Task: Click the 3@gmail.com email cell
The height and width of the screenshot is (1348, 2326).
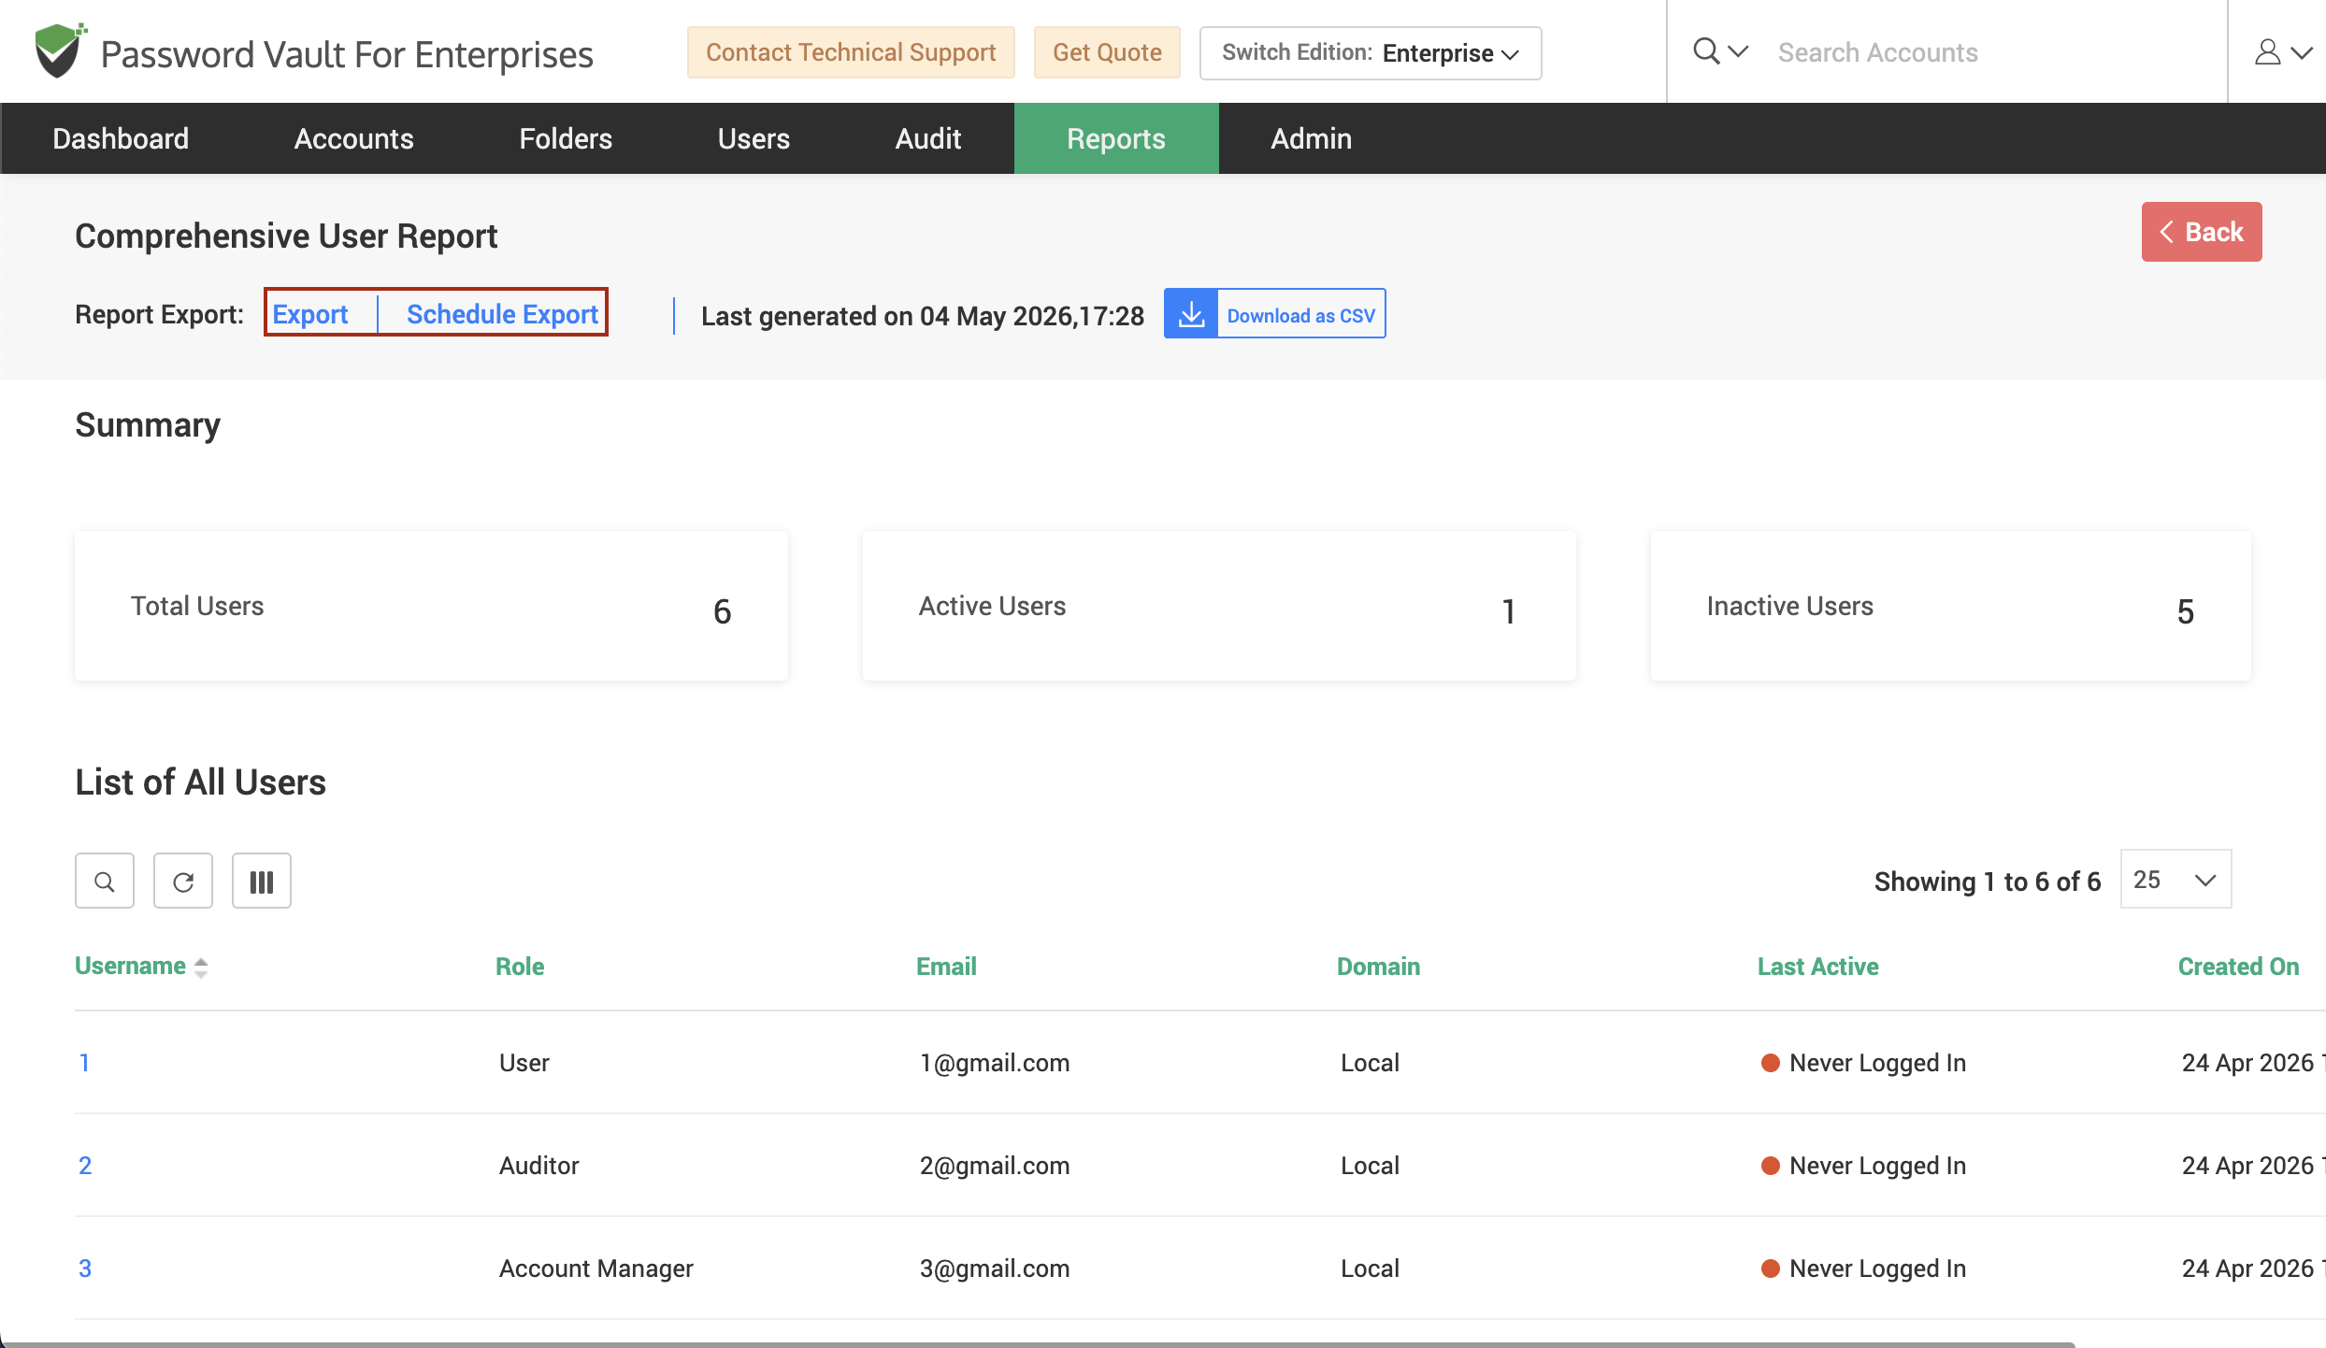Action: tap(995, 1269)
